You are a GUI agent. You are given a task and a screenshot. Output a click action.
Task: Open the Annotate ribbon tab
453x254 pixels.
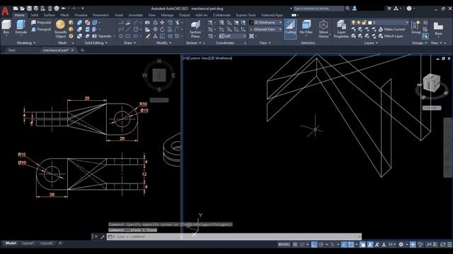tap(135, 15)
